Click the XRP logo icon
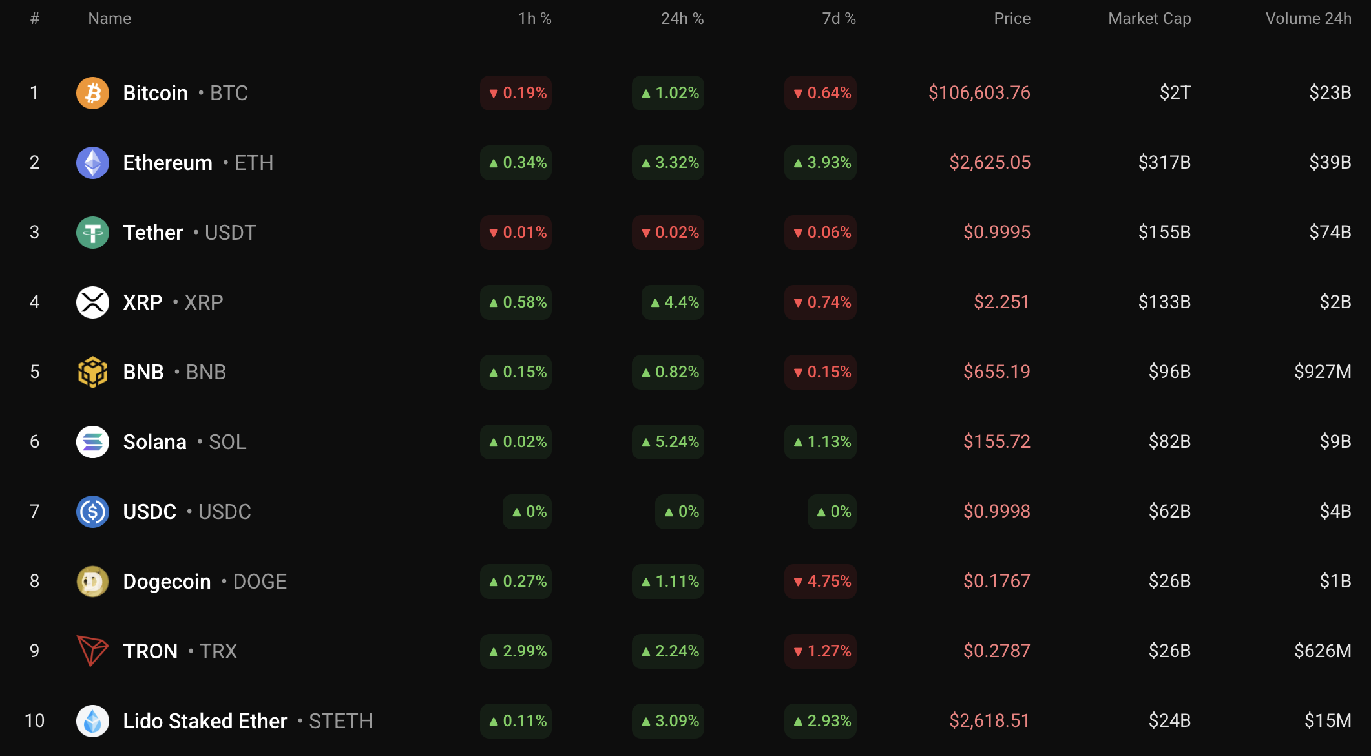1371x756 pixels. (92, 302)
